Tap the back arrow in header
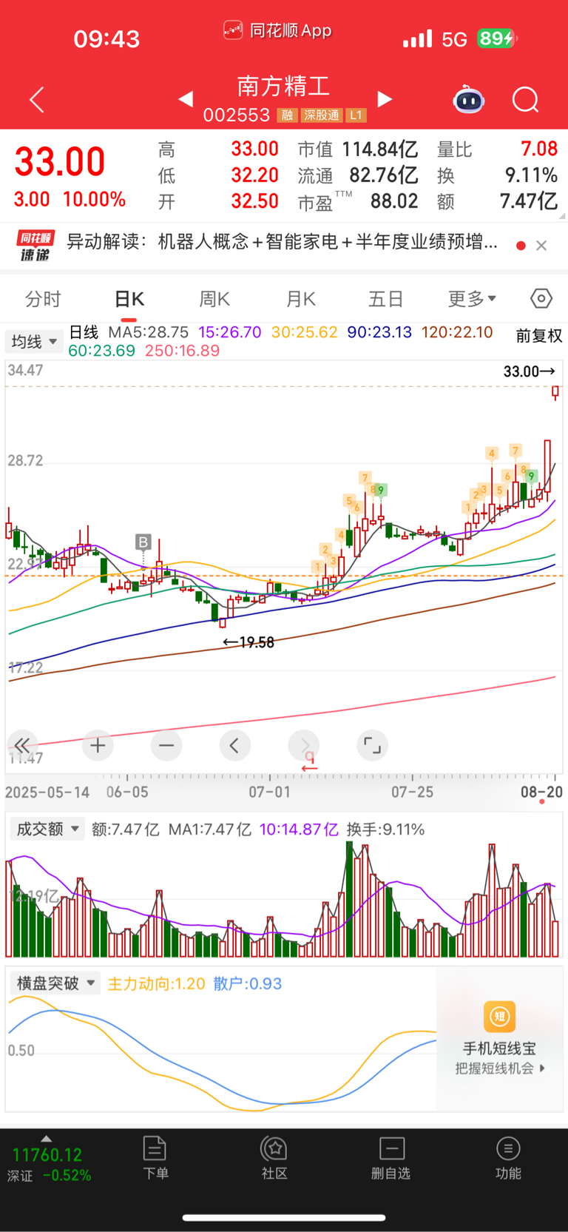568x1232 pixels. click(x=37, y=99)
